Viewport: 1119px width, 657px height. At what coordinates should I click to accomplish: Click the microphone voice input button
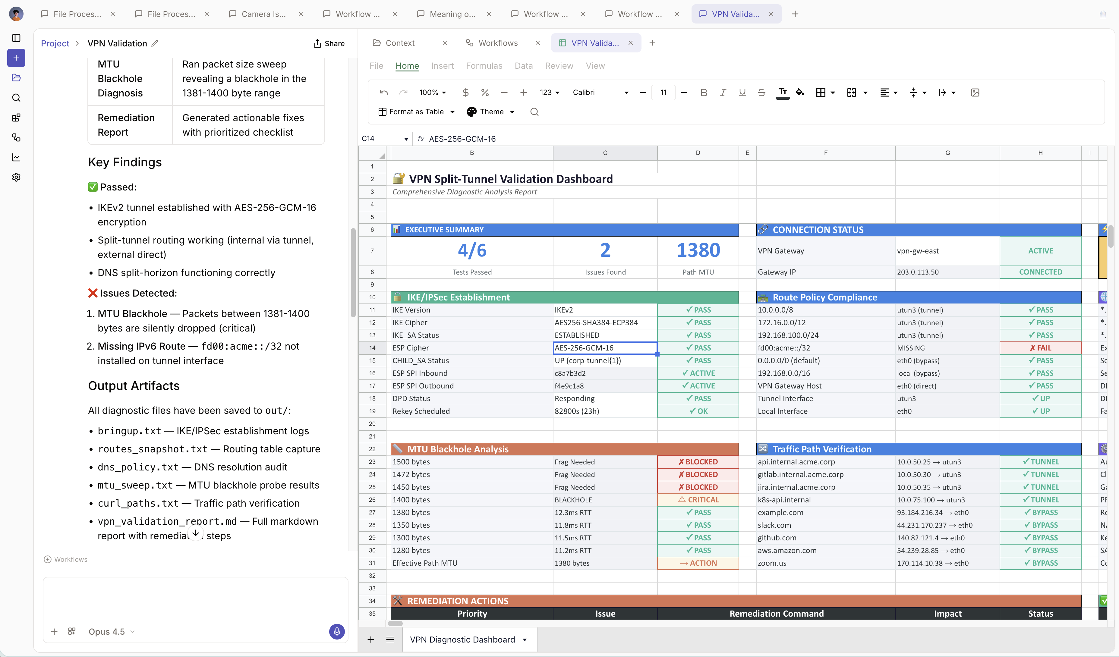click(337, 631)
